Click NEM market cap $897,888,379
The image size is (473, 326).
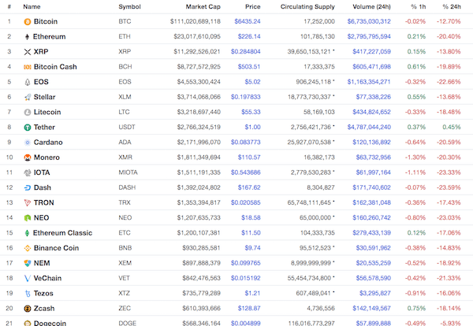(201, 263)
